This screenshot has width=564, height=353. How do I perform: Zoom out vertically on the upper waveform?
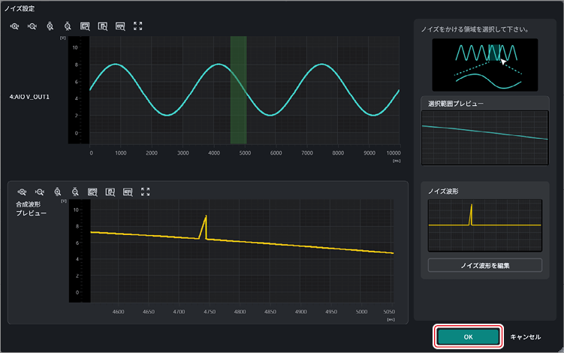68,26
